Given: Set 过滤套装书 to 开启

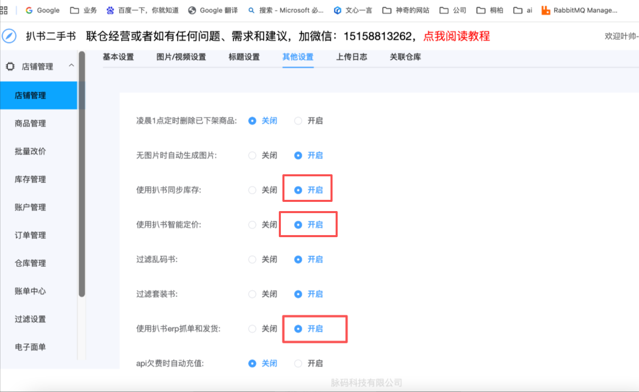Looking at the screenshot, I should pos(309,294).
